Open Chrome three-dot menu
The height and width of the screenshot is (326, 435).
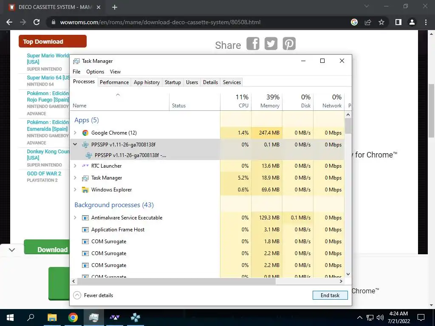pos(426,22)
